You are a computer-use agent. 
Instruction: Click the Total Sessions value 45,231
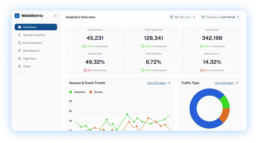[95, 38]
